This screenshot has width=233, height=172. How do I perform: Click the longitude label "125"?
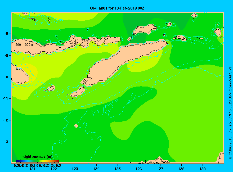tap(118, 169)
